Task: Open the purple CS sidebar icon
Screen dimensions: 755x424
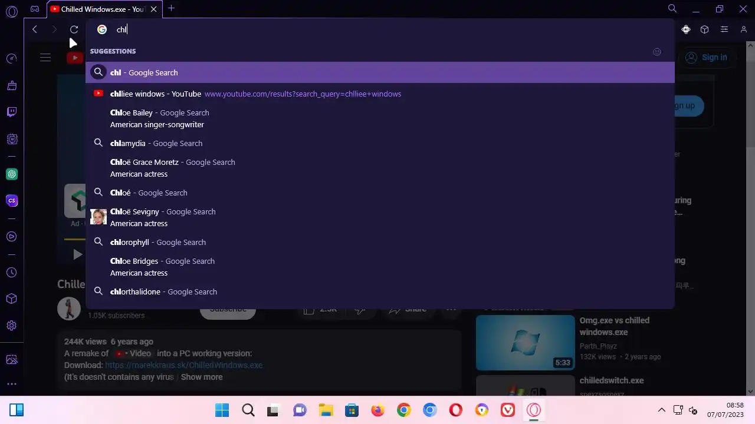Action: 11,201
